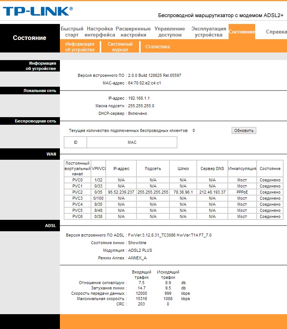Click the Сервер DNS column header
The width and height of the screenshot is (287, 329).
coord(212,168)
